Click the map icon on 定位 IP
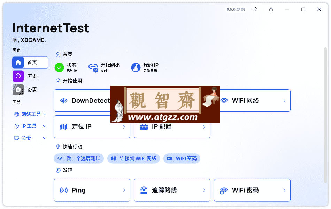The height and width of the screenshot is (209, 331). point(64,127)
